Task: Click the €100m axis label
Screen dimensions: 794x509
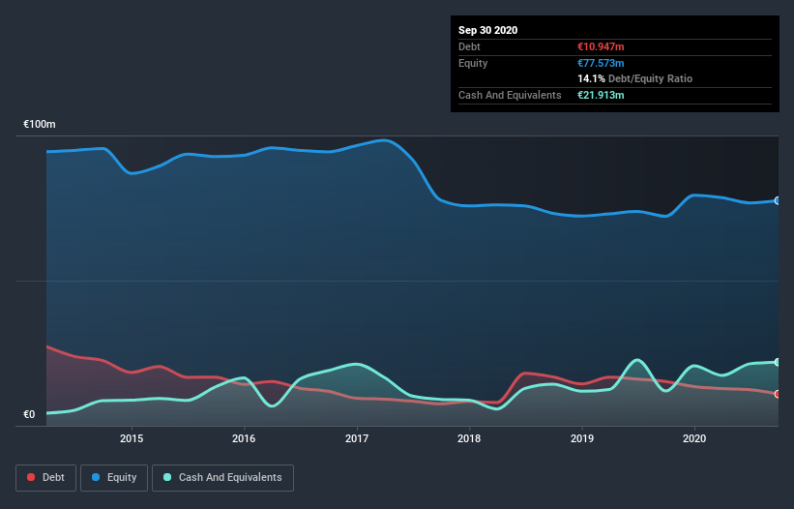Action: coord(40,124)
